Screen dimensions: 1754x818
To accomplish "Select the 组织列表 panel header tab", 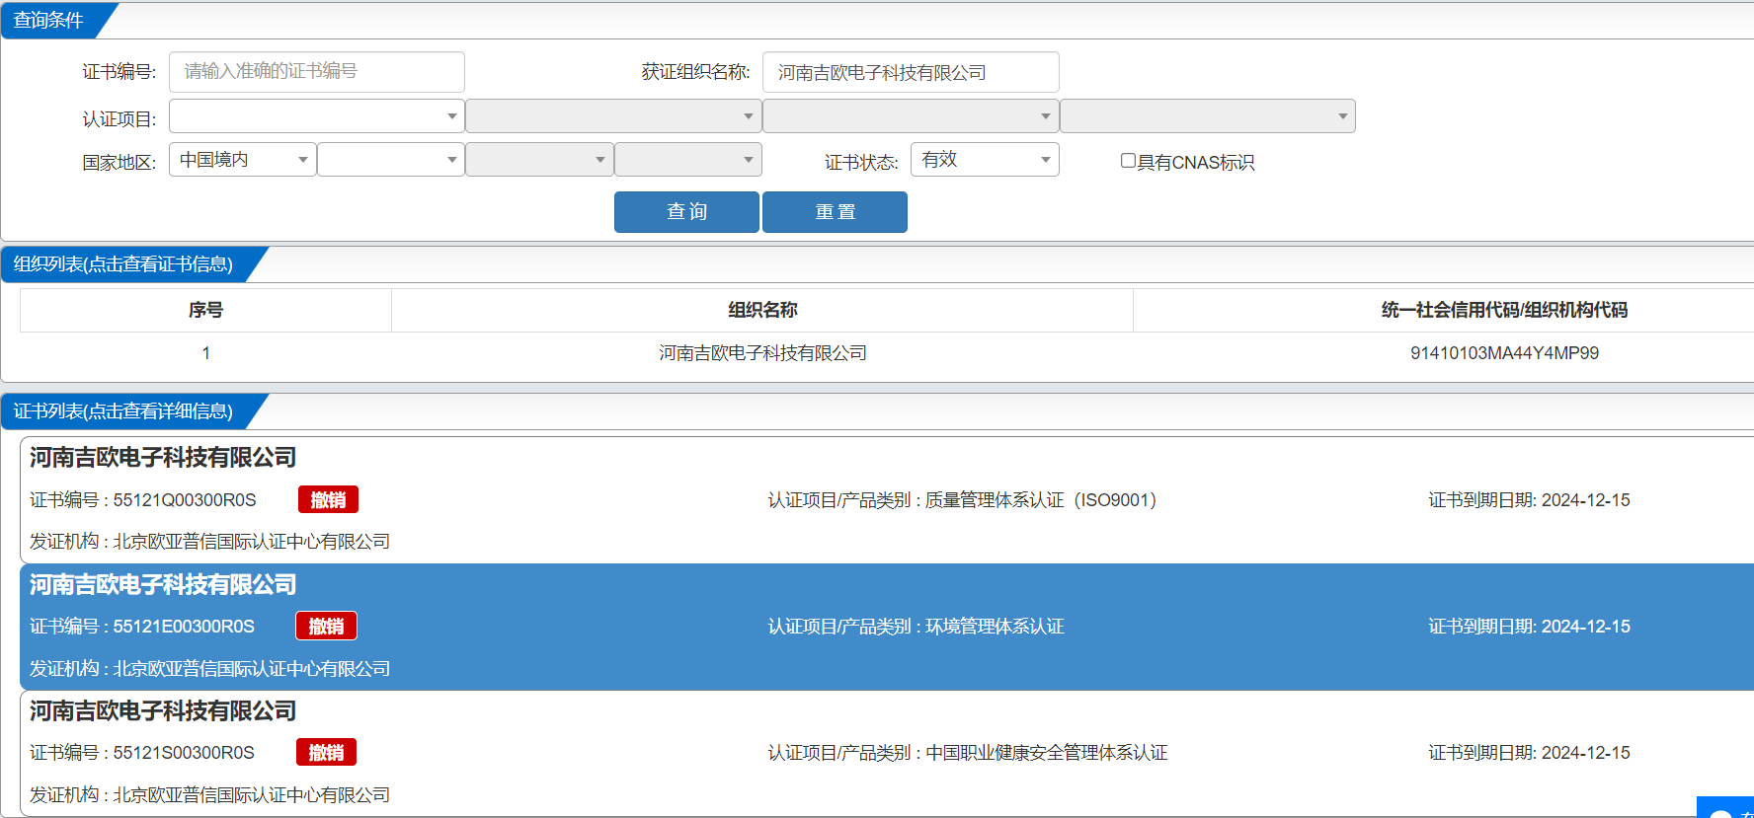I will point(123,264).
